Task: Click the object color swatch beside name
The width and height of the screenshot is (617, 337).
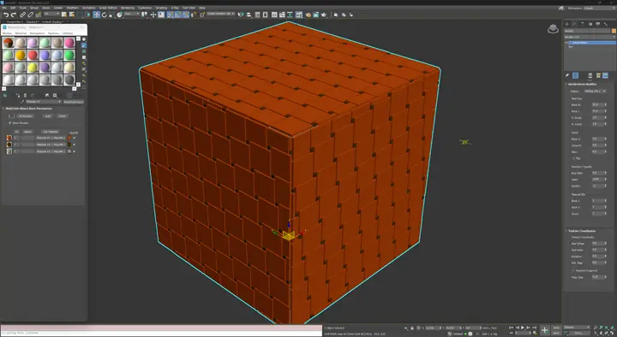Action: tap(614, 31)
